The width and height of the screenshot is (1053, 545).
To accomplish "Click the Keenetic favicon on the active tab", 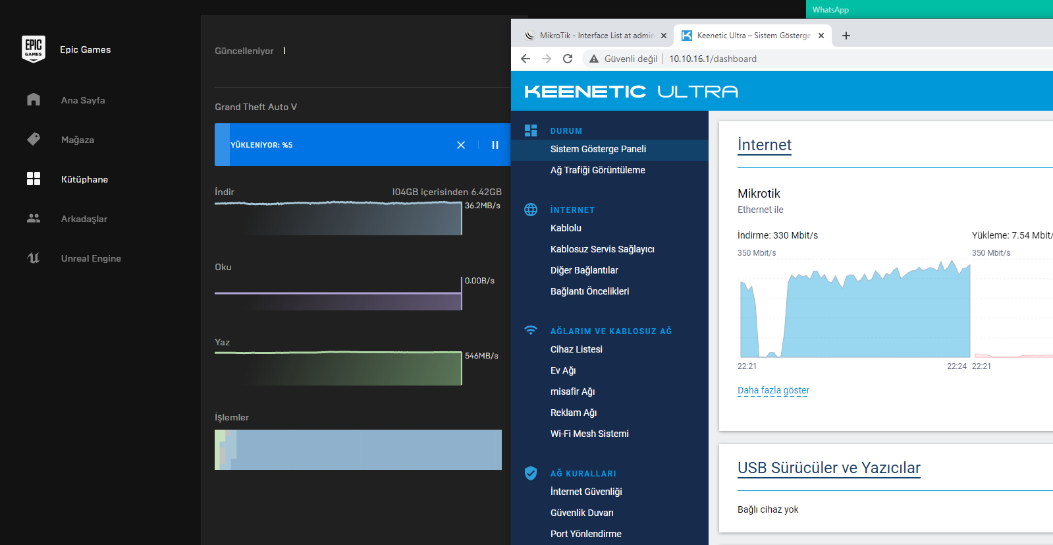I will 687,36.
